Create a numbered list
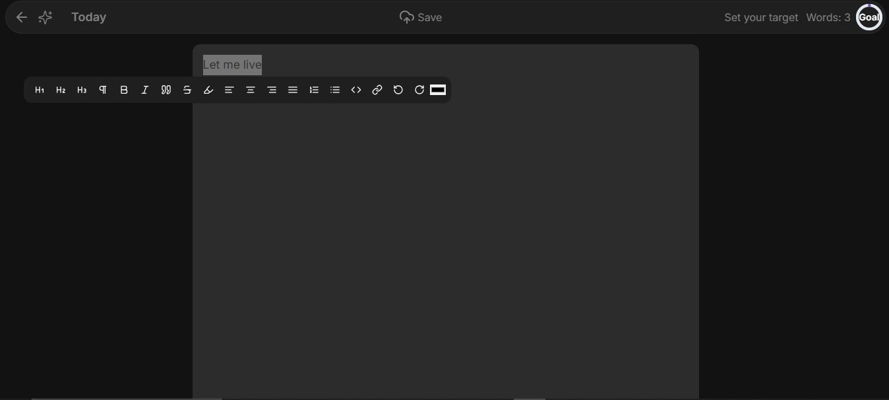 tap(314, 90)
